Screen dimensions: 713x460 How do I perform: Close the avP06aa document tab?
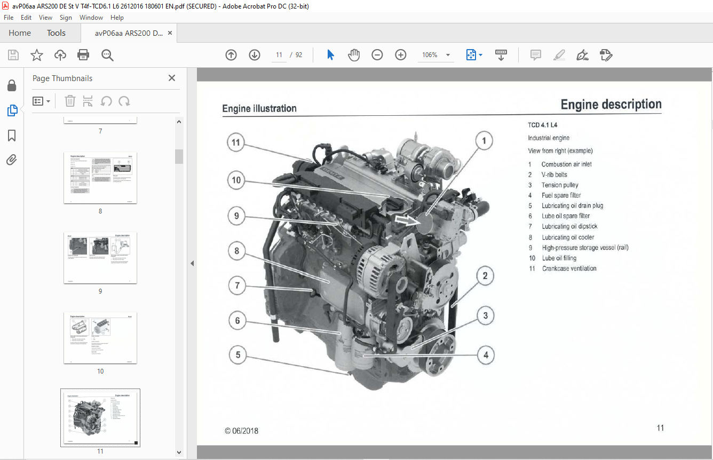click(170, 33)
